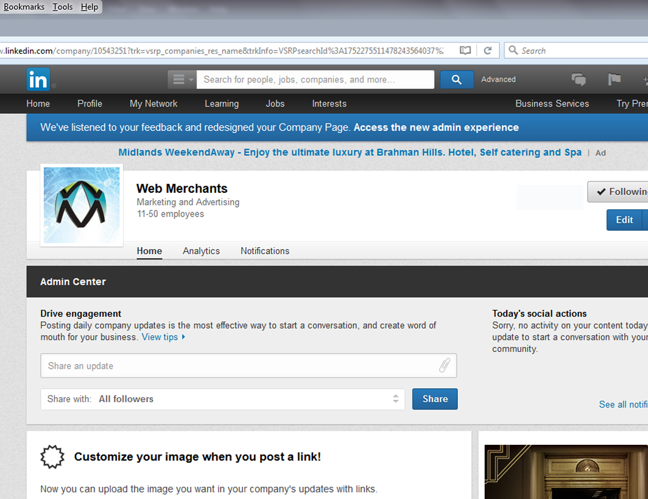
Task: Open Access the new admin experience link
Action: [436, 128]
